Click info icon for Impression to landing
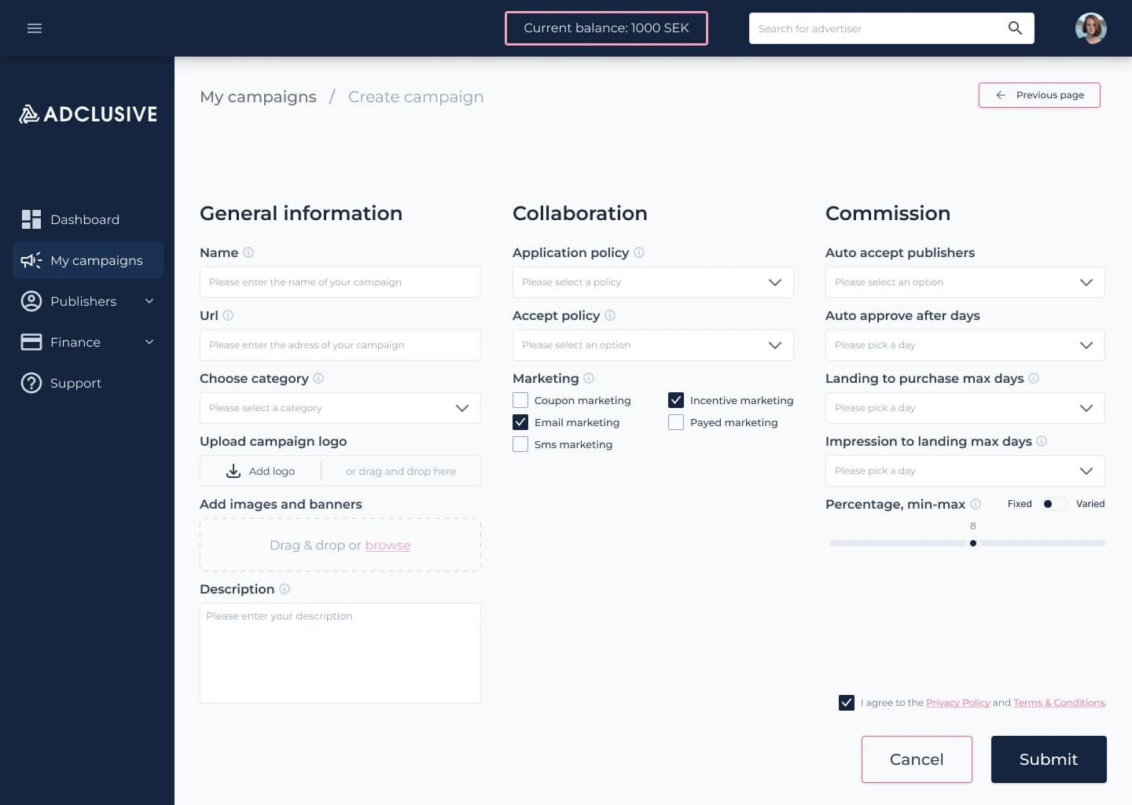Image resolution: width=1132 pixels, height=805 pixels. click(1042, 441)
